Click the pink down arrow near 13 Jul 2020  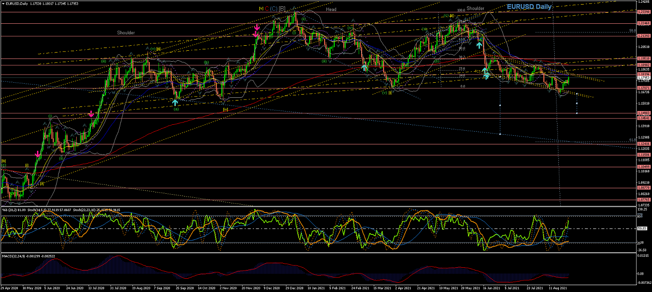[x=91, y=114]
